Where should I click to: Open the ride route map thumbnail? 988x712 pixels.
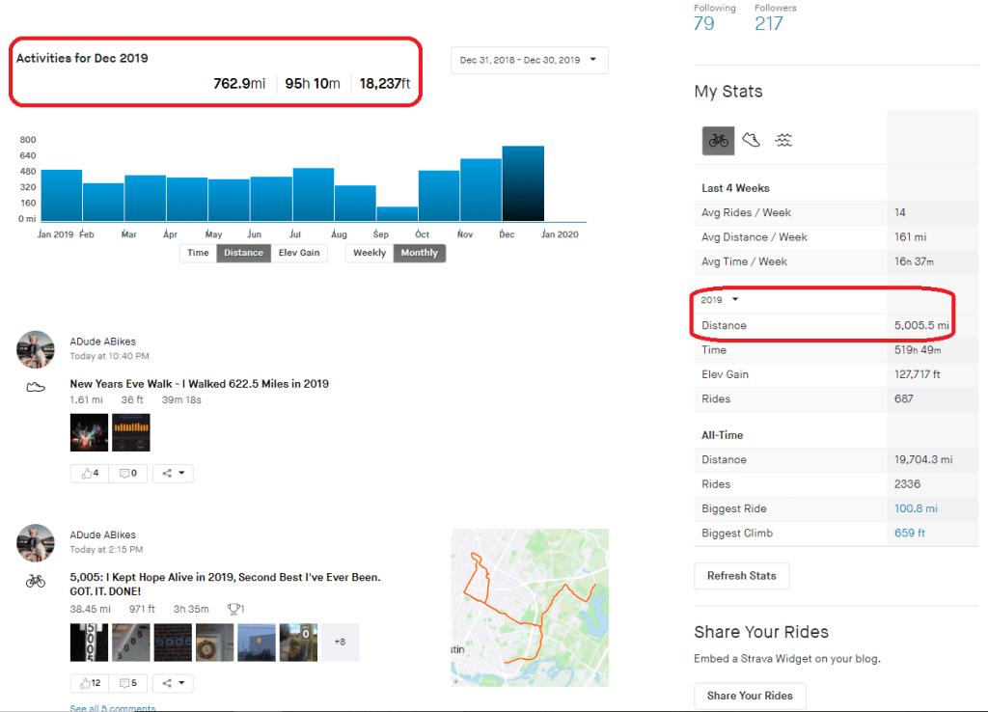pos(530,607)
